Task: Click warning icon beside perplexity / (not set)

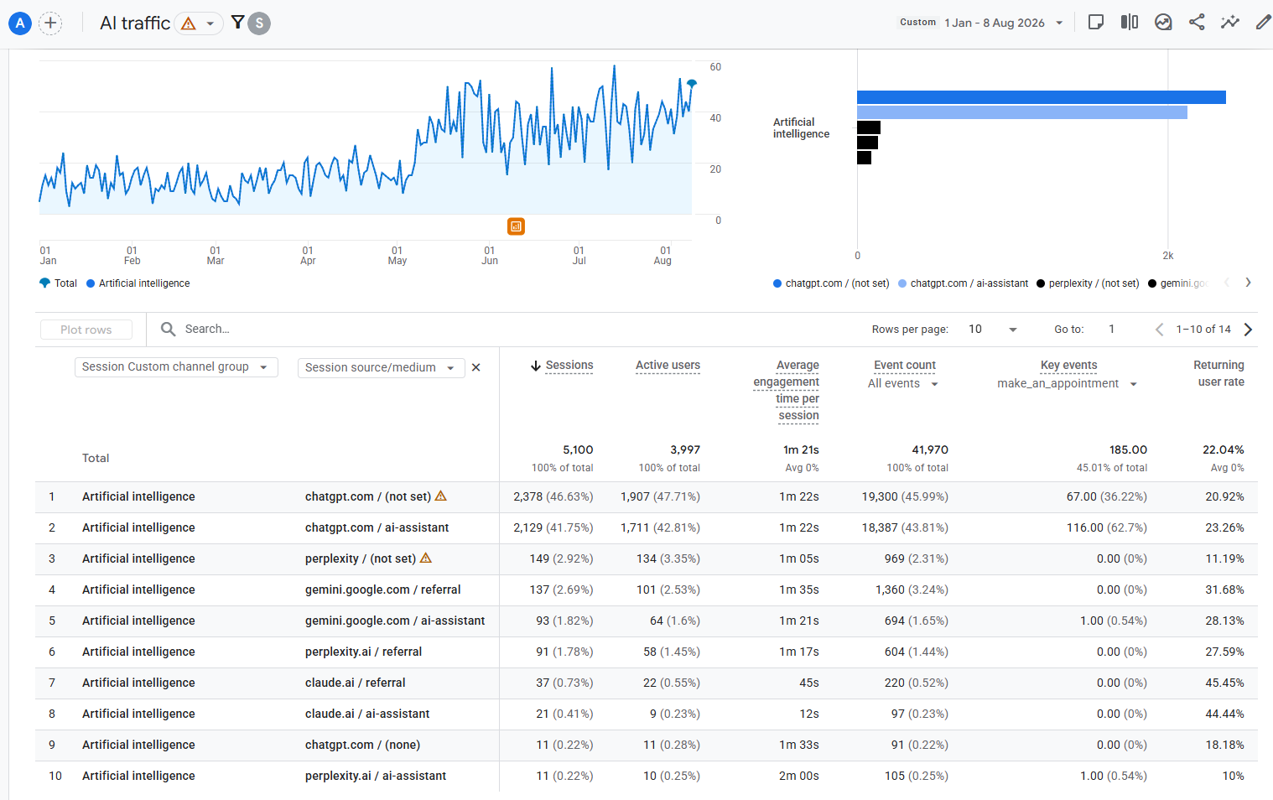Action: click(x=426, y=558)
